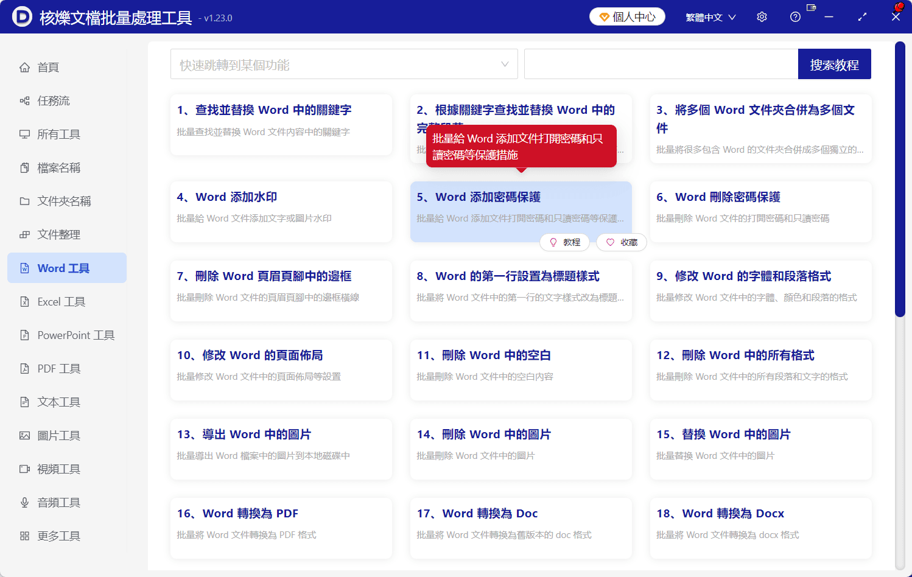The width and height of the screenshot is (912, 577).
Task: Open card 刪除 Word 中的空白
Action: pos(521,370)
